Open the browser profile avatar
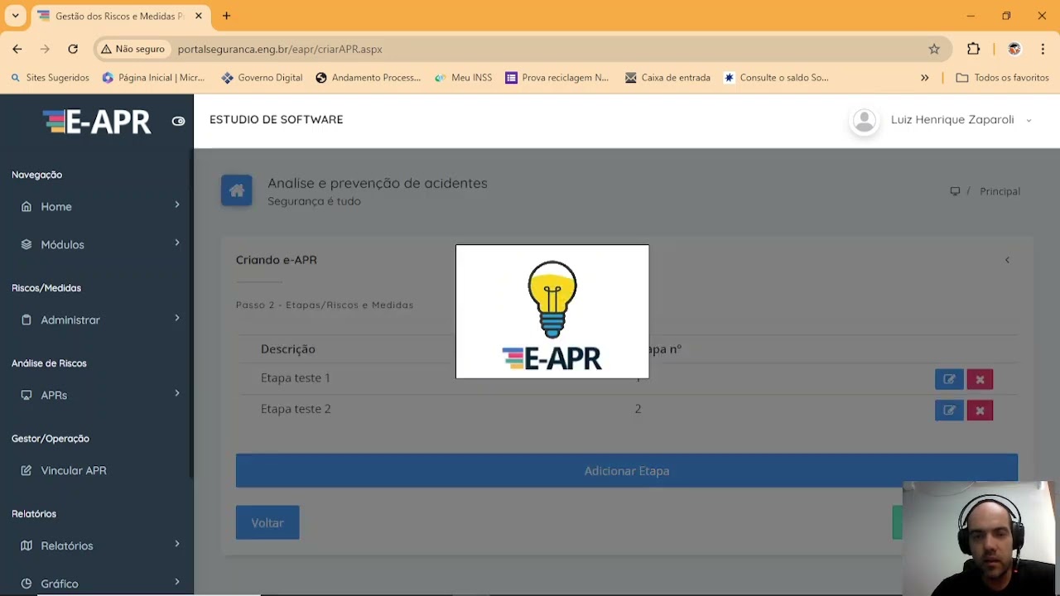This screenshot has height=596, width=1060. (x=1014, y=49)
